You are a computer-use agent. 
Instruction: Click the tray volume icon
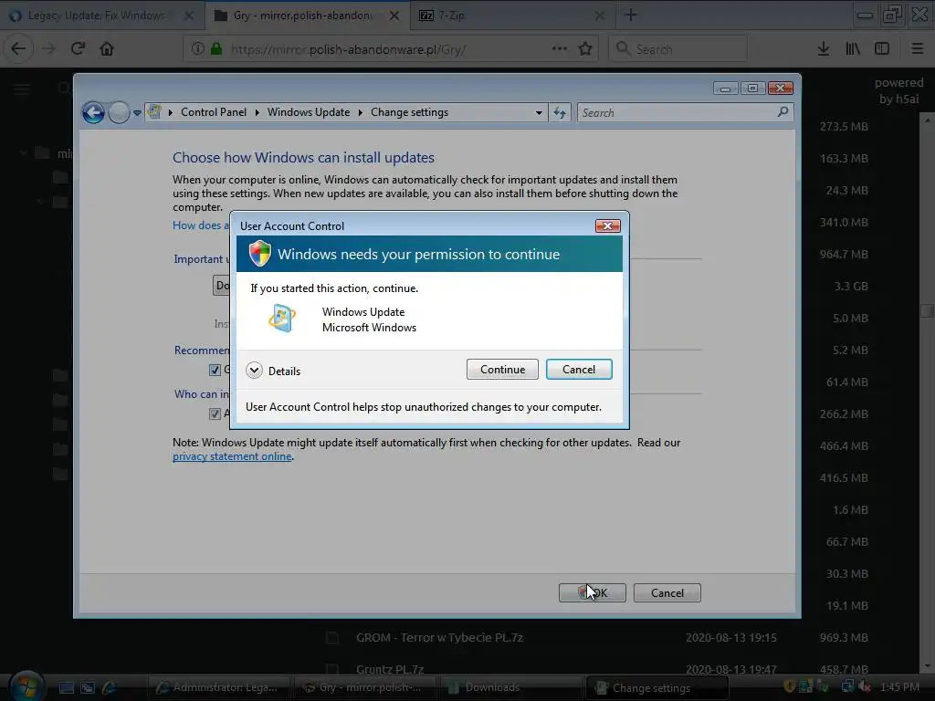click(863, 687)
